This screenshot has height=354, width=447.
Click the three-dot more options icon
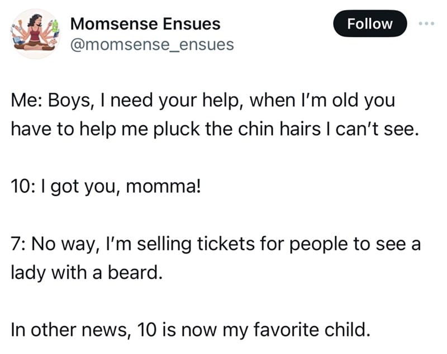coord(426,23)
